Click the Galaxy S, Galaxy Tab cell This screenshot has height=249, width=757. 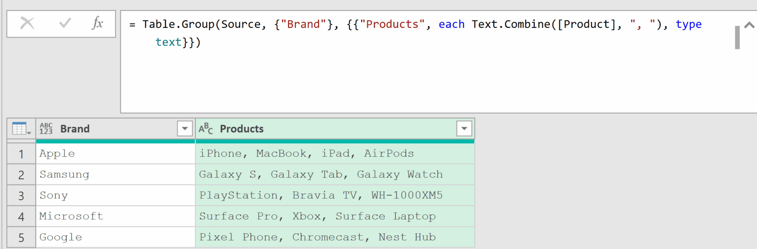[335, 174]
